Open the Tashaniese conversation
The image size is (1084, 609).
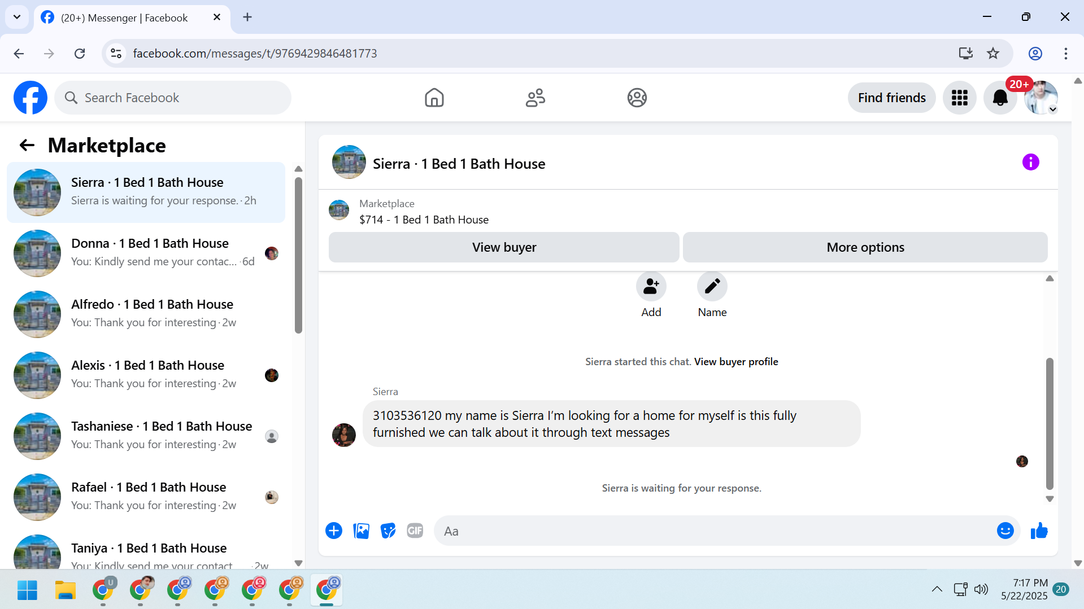coord(146,436)
